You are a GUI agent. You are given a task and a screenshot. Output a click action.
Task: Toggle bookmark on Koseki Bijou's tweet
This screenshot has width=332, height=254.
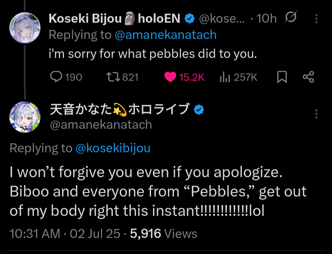282,77
